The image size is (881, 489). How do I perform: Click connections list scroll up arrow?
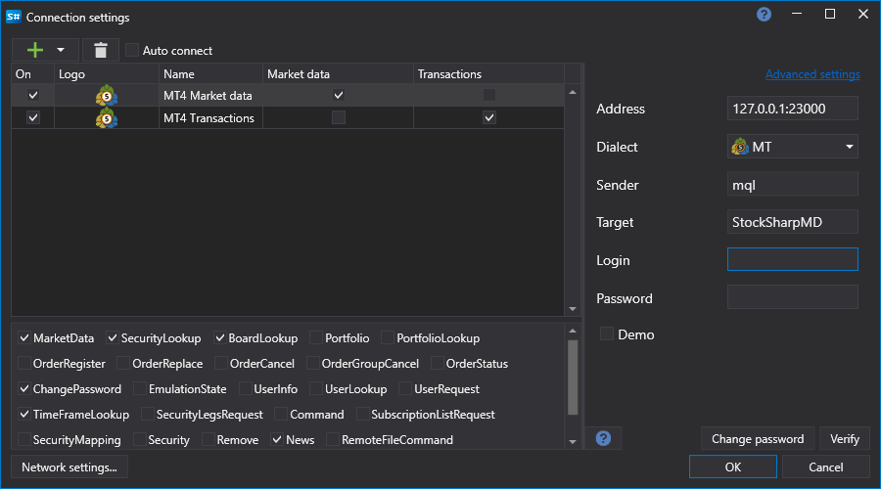[573, 92]
